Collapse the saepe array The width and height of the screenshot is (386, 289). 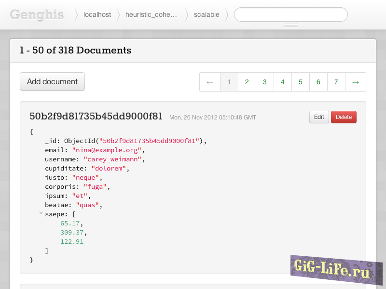(x=41, y=213)
